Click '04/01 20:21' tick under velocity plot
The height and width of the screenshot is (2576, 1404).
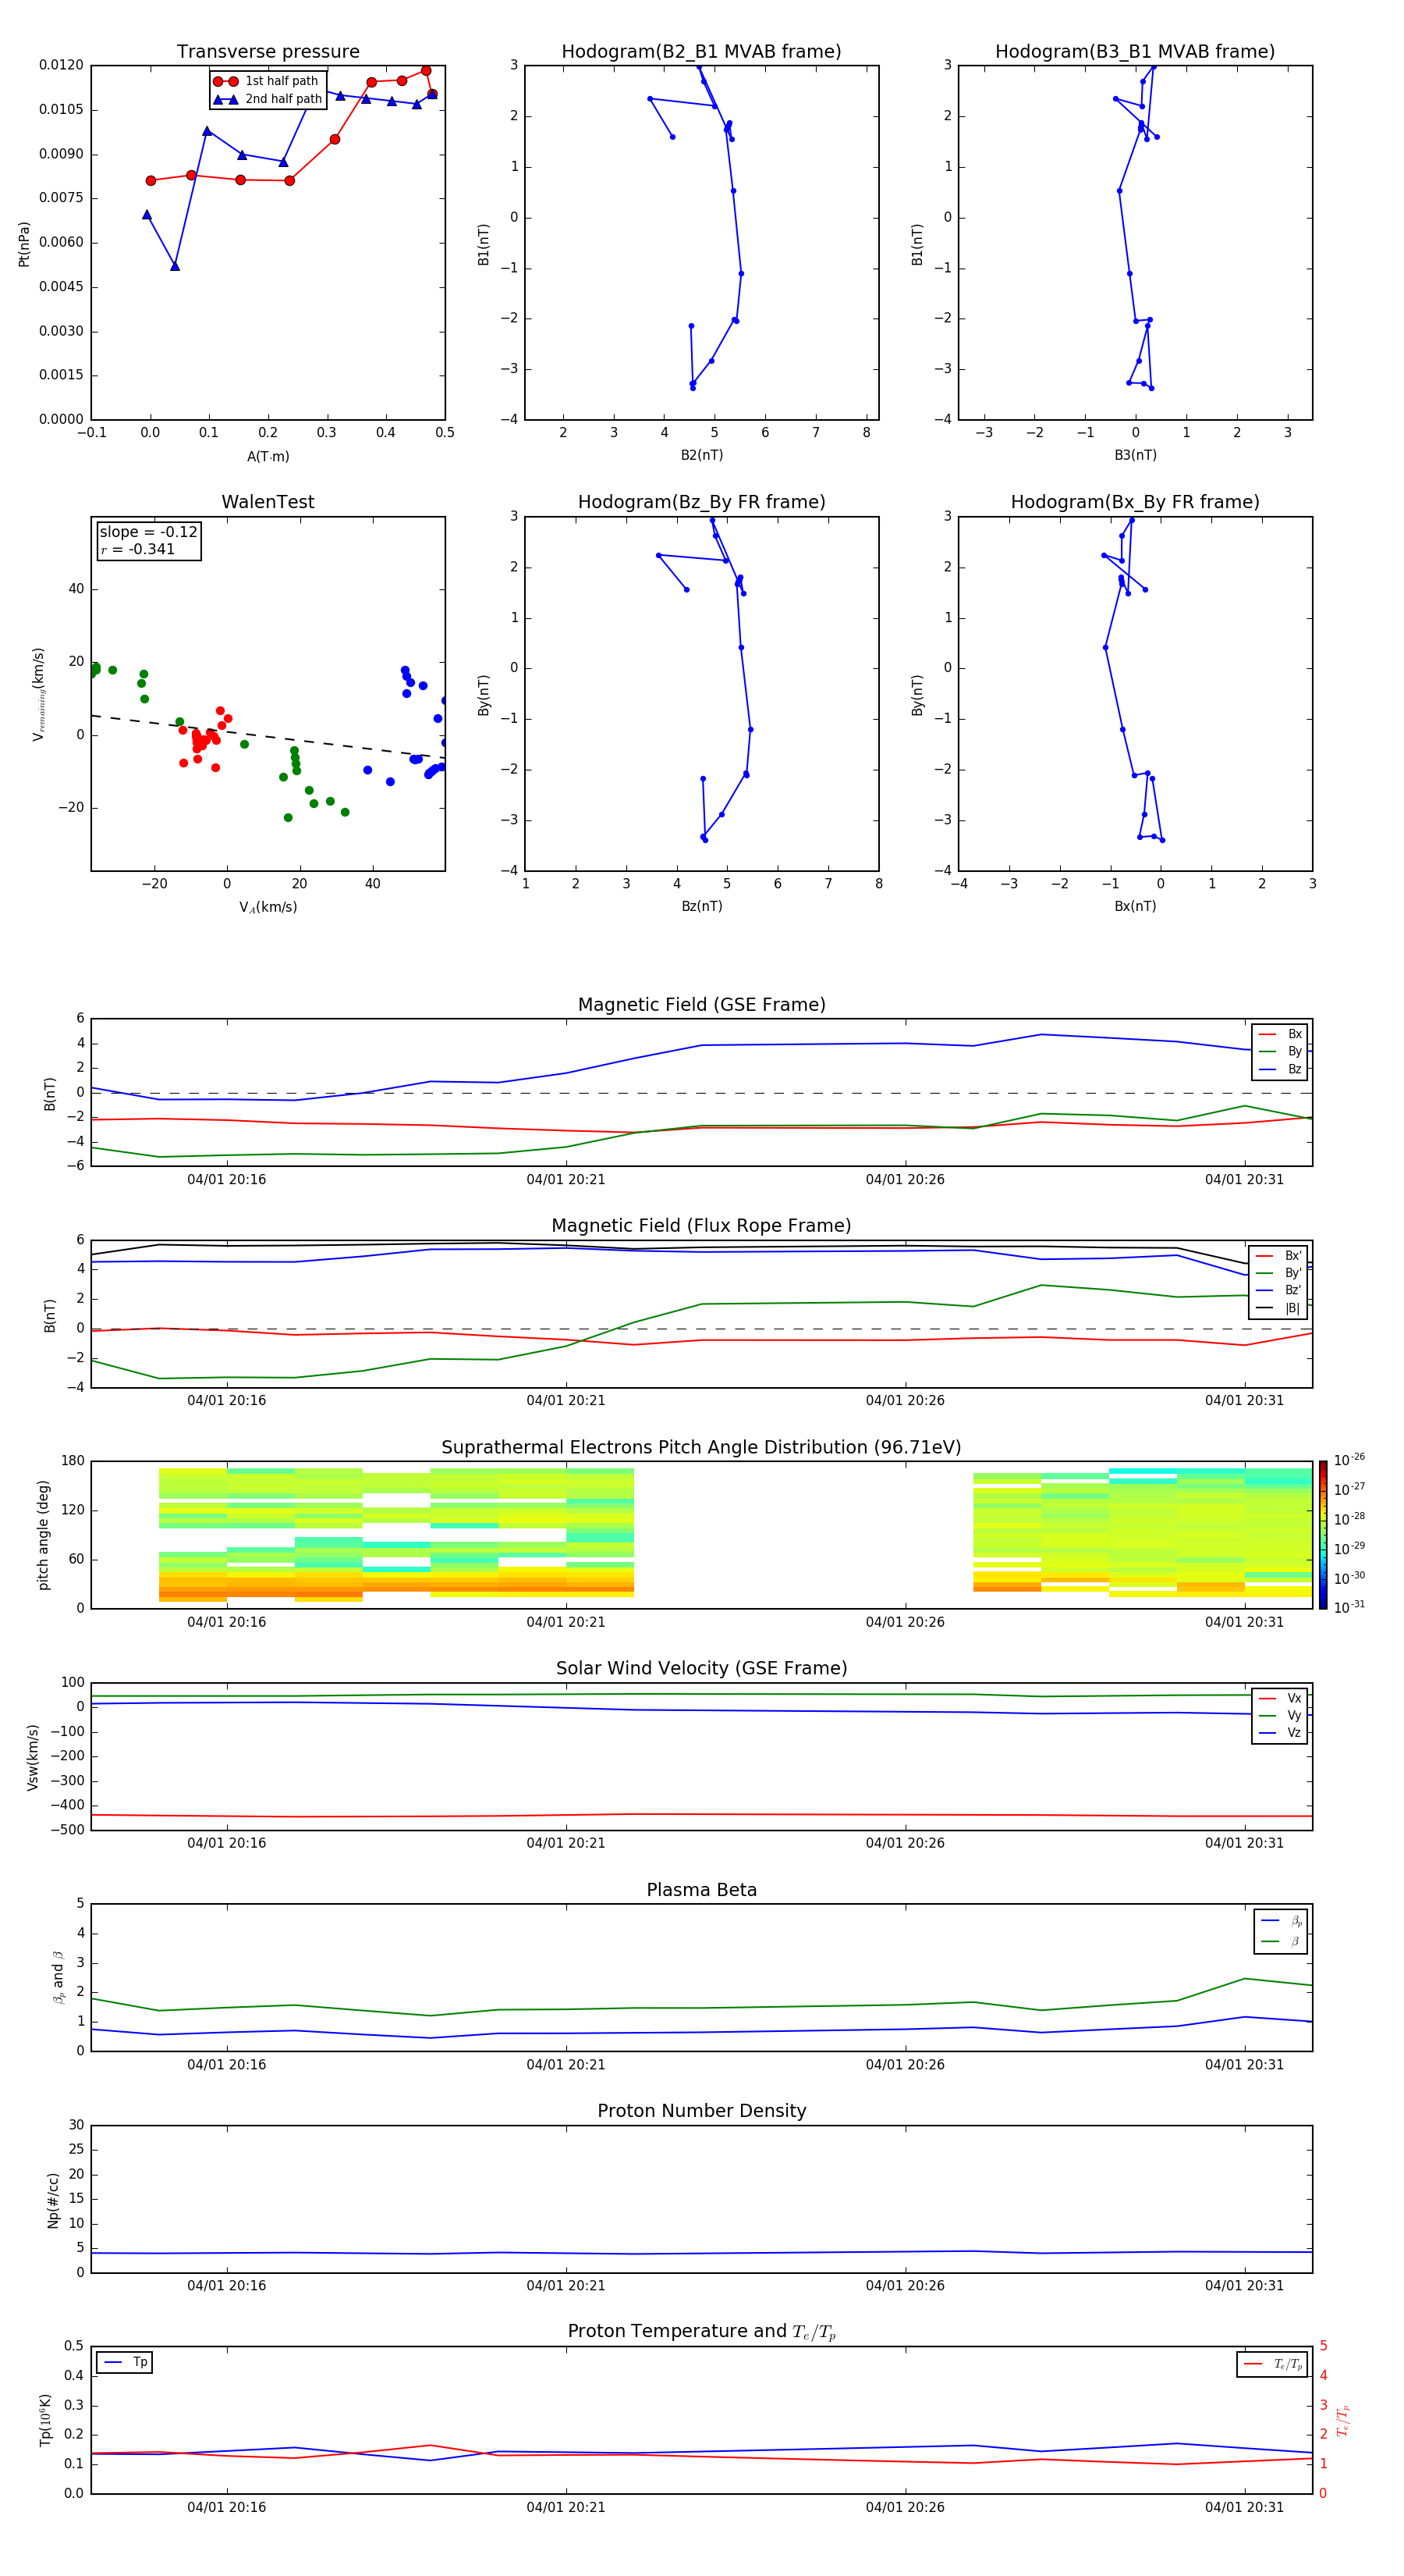coord(565,1843)
